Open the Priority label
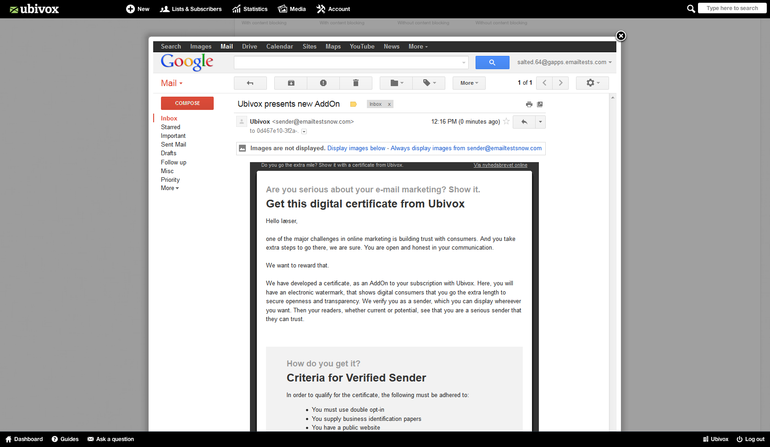Screen dimensions: 770x447 pos(170,180)
